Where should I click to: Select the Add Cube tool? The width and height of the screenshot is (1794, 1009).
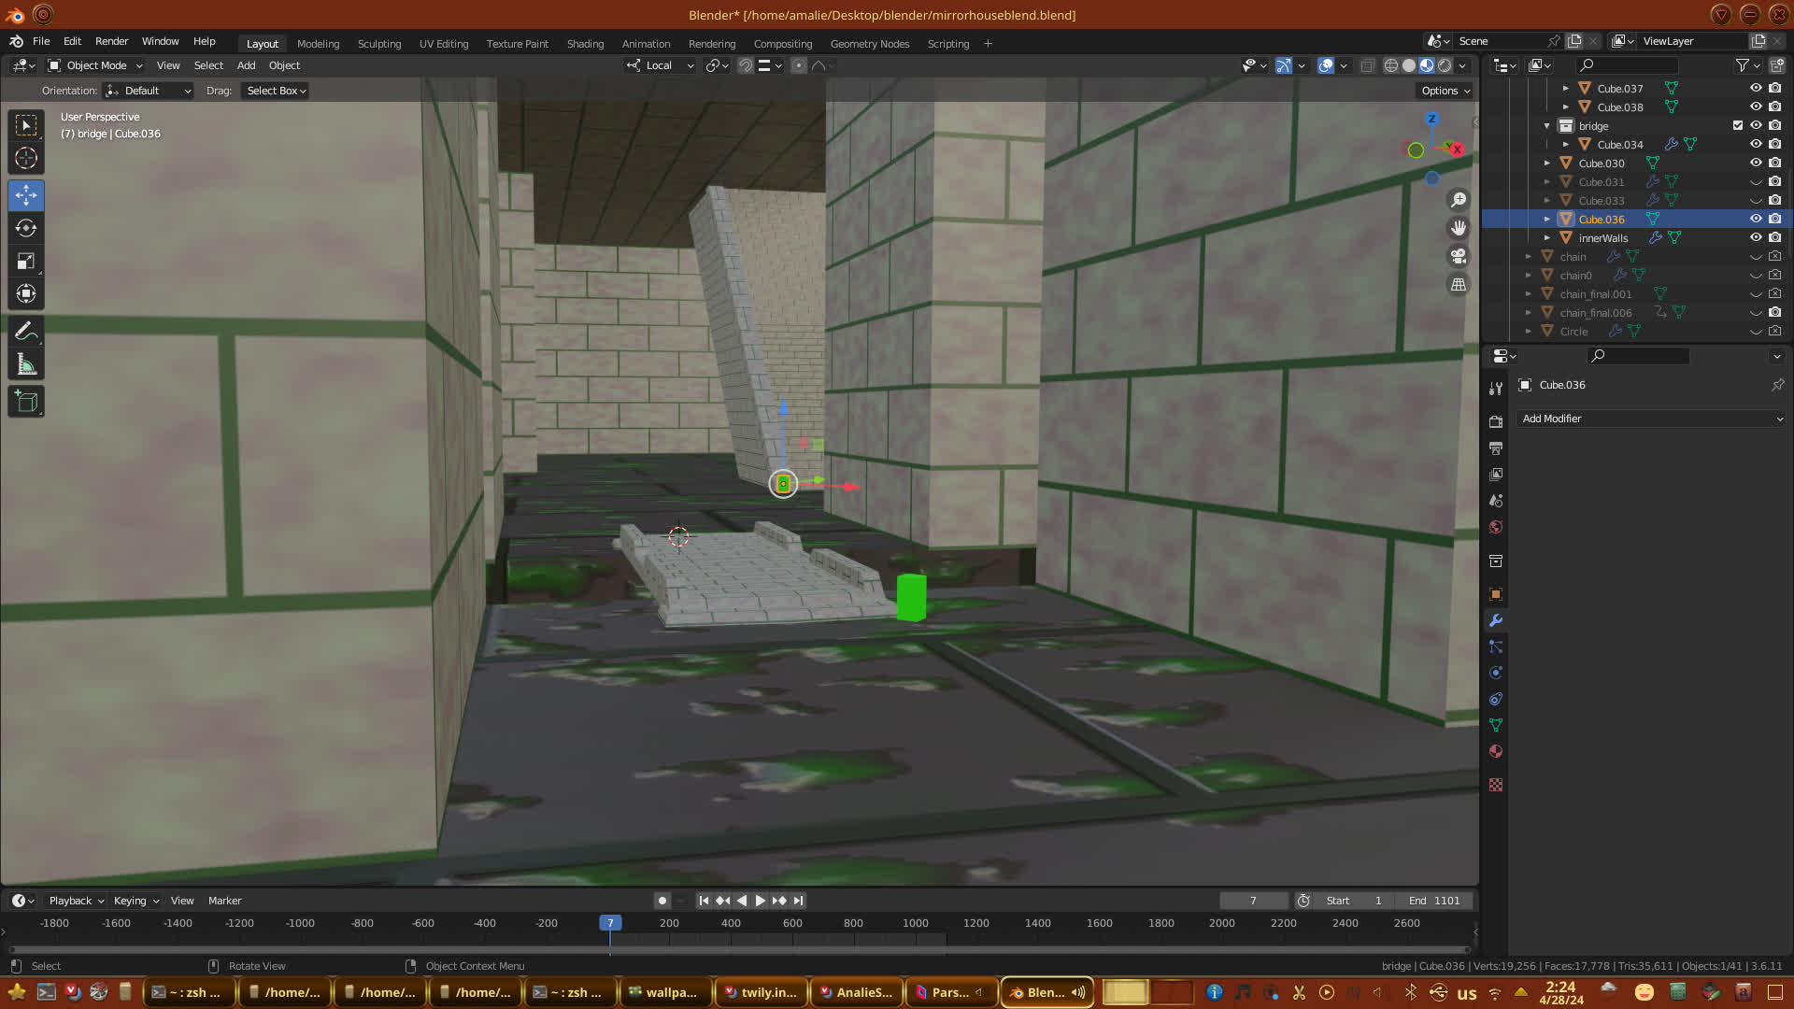click(26, 402)
